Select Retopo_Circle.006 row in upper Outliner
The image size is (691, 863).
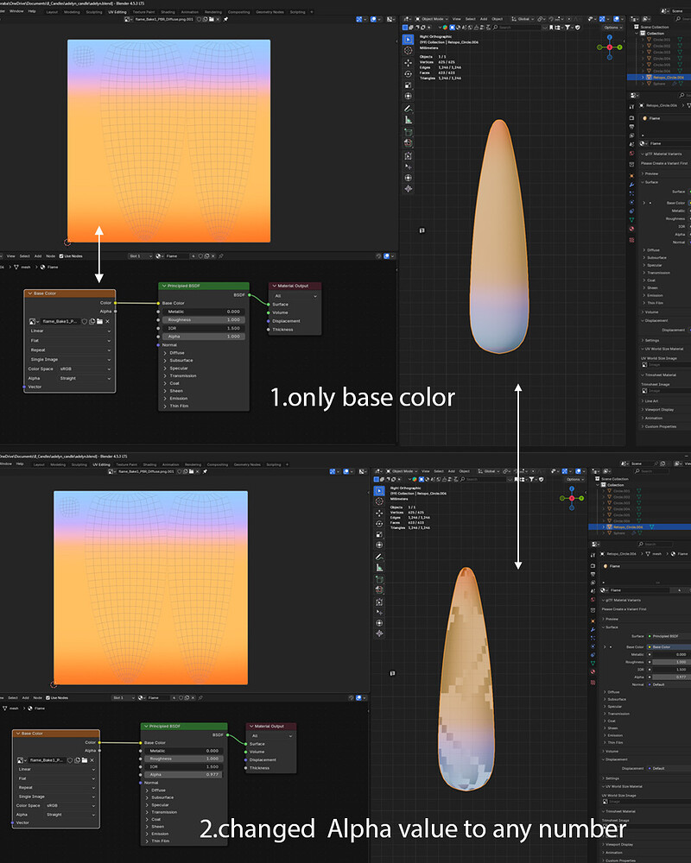pyautogui.click(x=659, y=78)
